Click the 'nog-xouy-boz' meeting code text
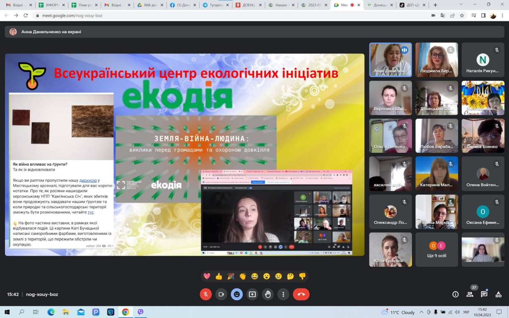Screen dimensions: 509x318 (x=42, y=294)
